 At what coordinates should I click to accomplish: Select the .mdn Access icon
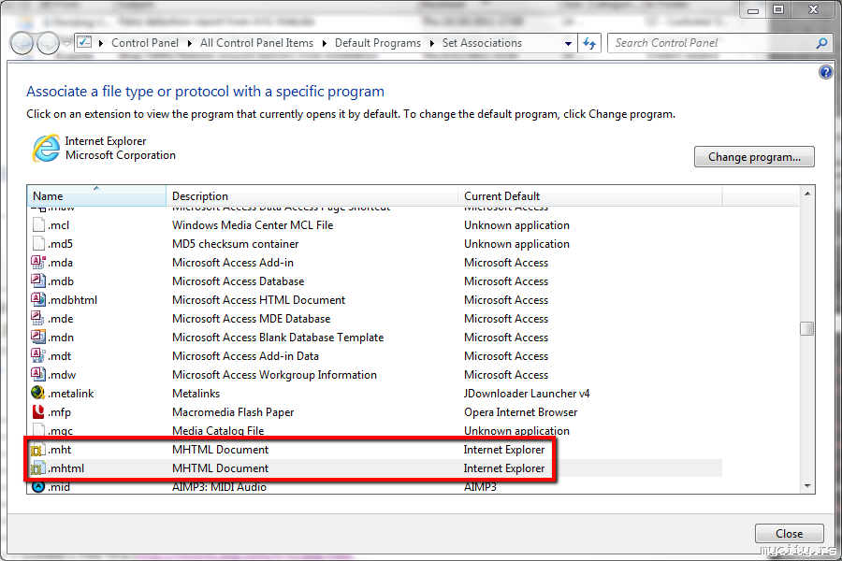point(37,338)
